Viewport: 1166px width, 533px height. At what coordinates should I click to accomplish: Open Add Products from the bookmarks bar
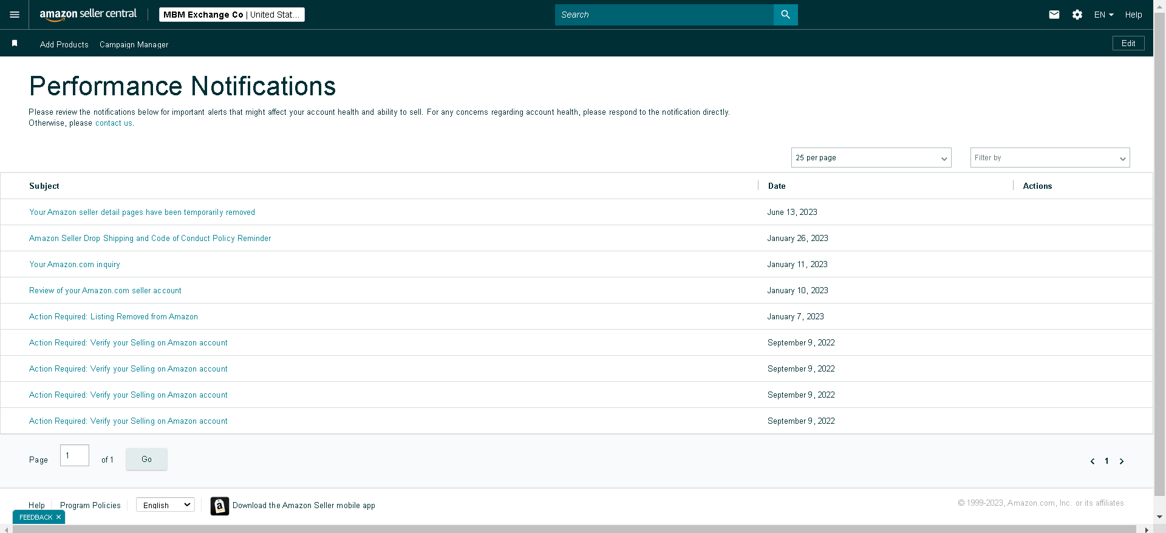click(64, 44)
